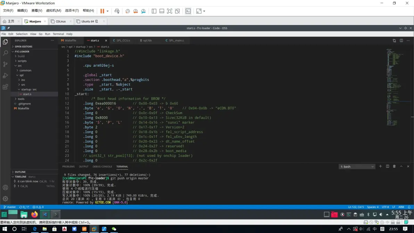This screenshot has width=414, height=233.
Task: Launch Firefox from the Manjaro taskbar
Action: click(34, 214)
